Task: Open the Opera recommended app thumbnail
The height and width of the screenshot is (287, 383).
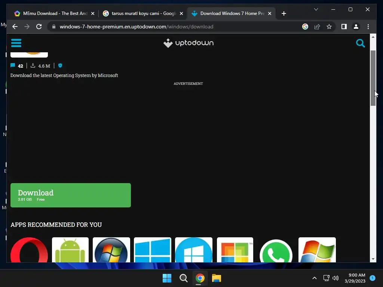Action: [29, 250]
